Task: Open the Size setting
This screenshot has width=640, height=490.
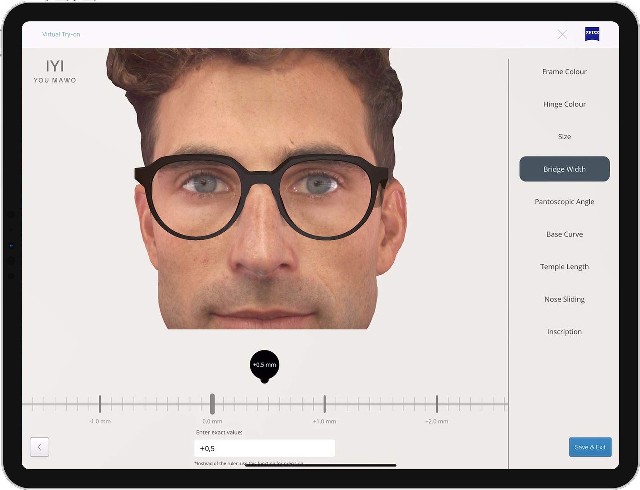Action: click(x=564, y=137)
